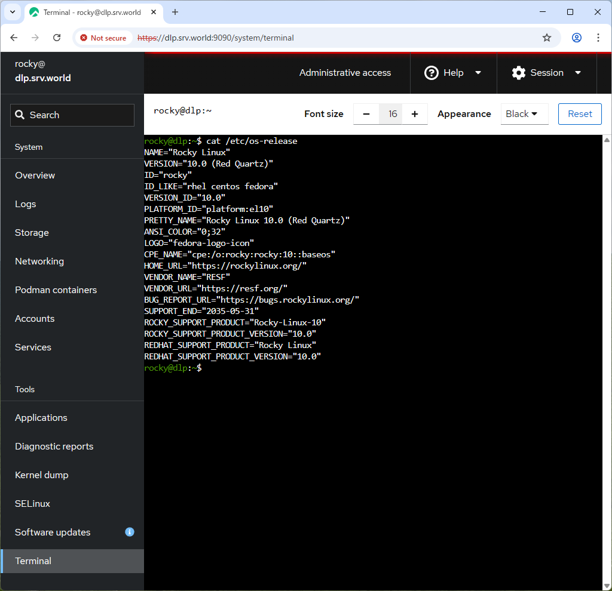Open the Black appearance dropdown
This screenshot has width=612, height=591.
coord(524,113)
